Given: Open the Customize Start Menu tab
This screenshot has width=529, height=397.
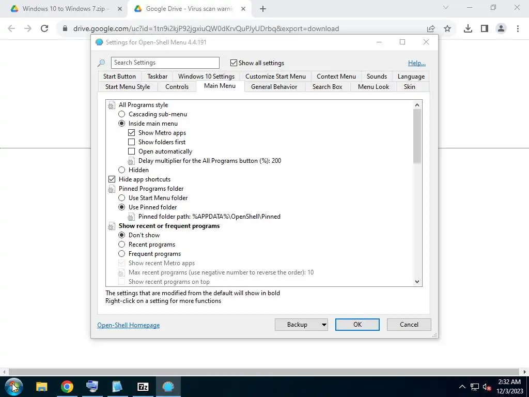Looking at the screenshot, I should pos(276,77).
